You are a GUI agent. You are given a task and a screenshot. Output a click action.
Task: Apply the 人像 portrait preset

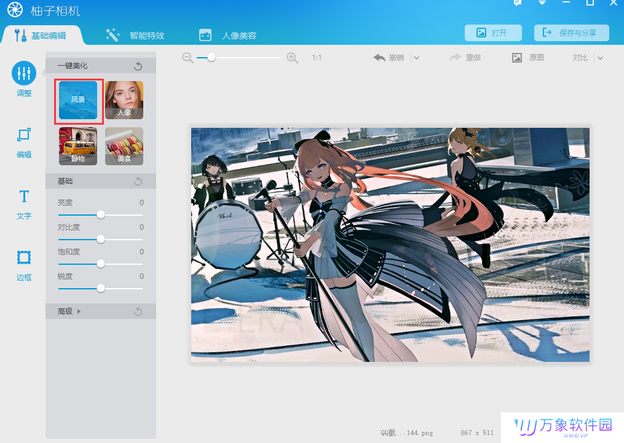coord(124,100)
